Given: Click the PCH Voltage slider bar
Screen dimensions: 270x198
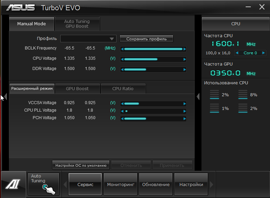Looking at the screenshot, I should tap(135, 119).
